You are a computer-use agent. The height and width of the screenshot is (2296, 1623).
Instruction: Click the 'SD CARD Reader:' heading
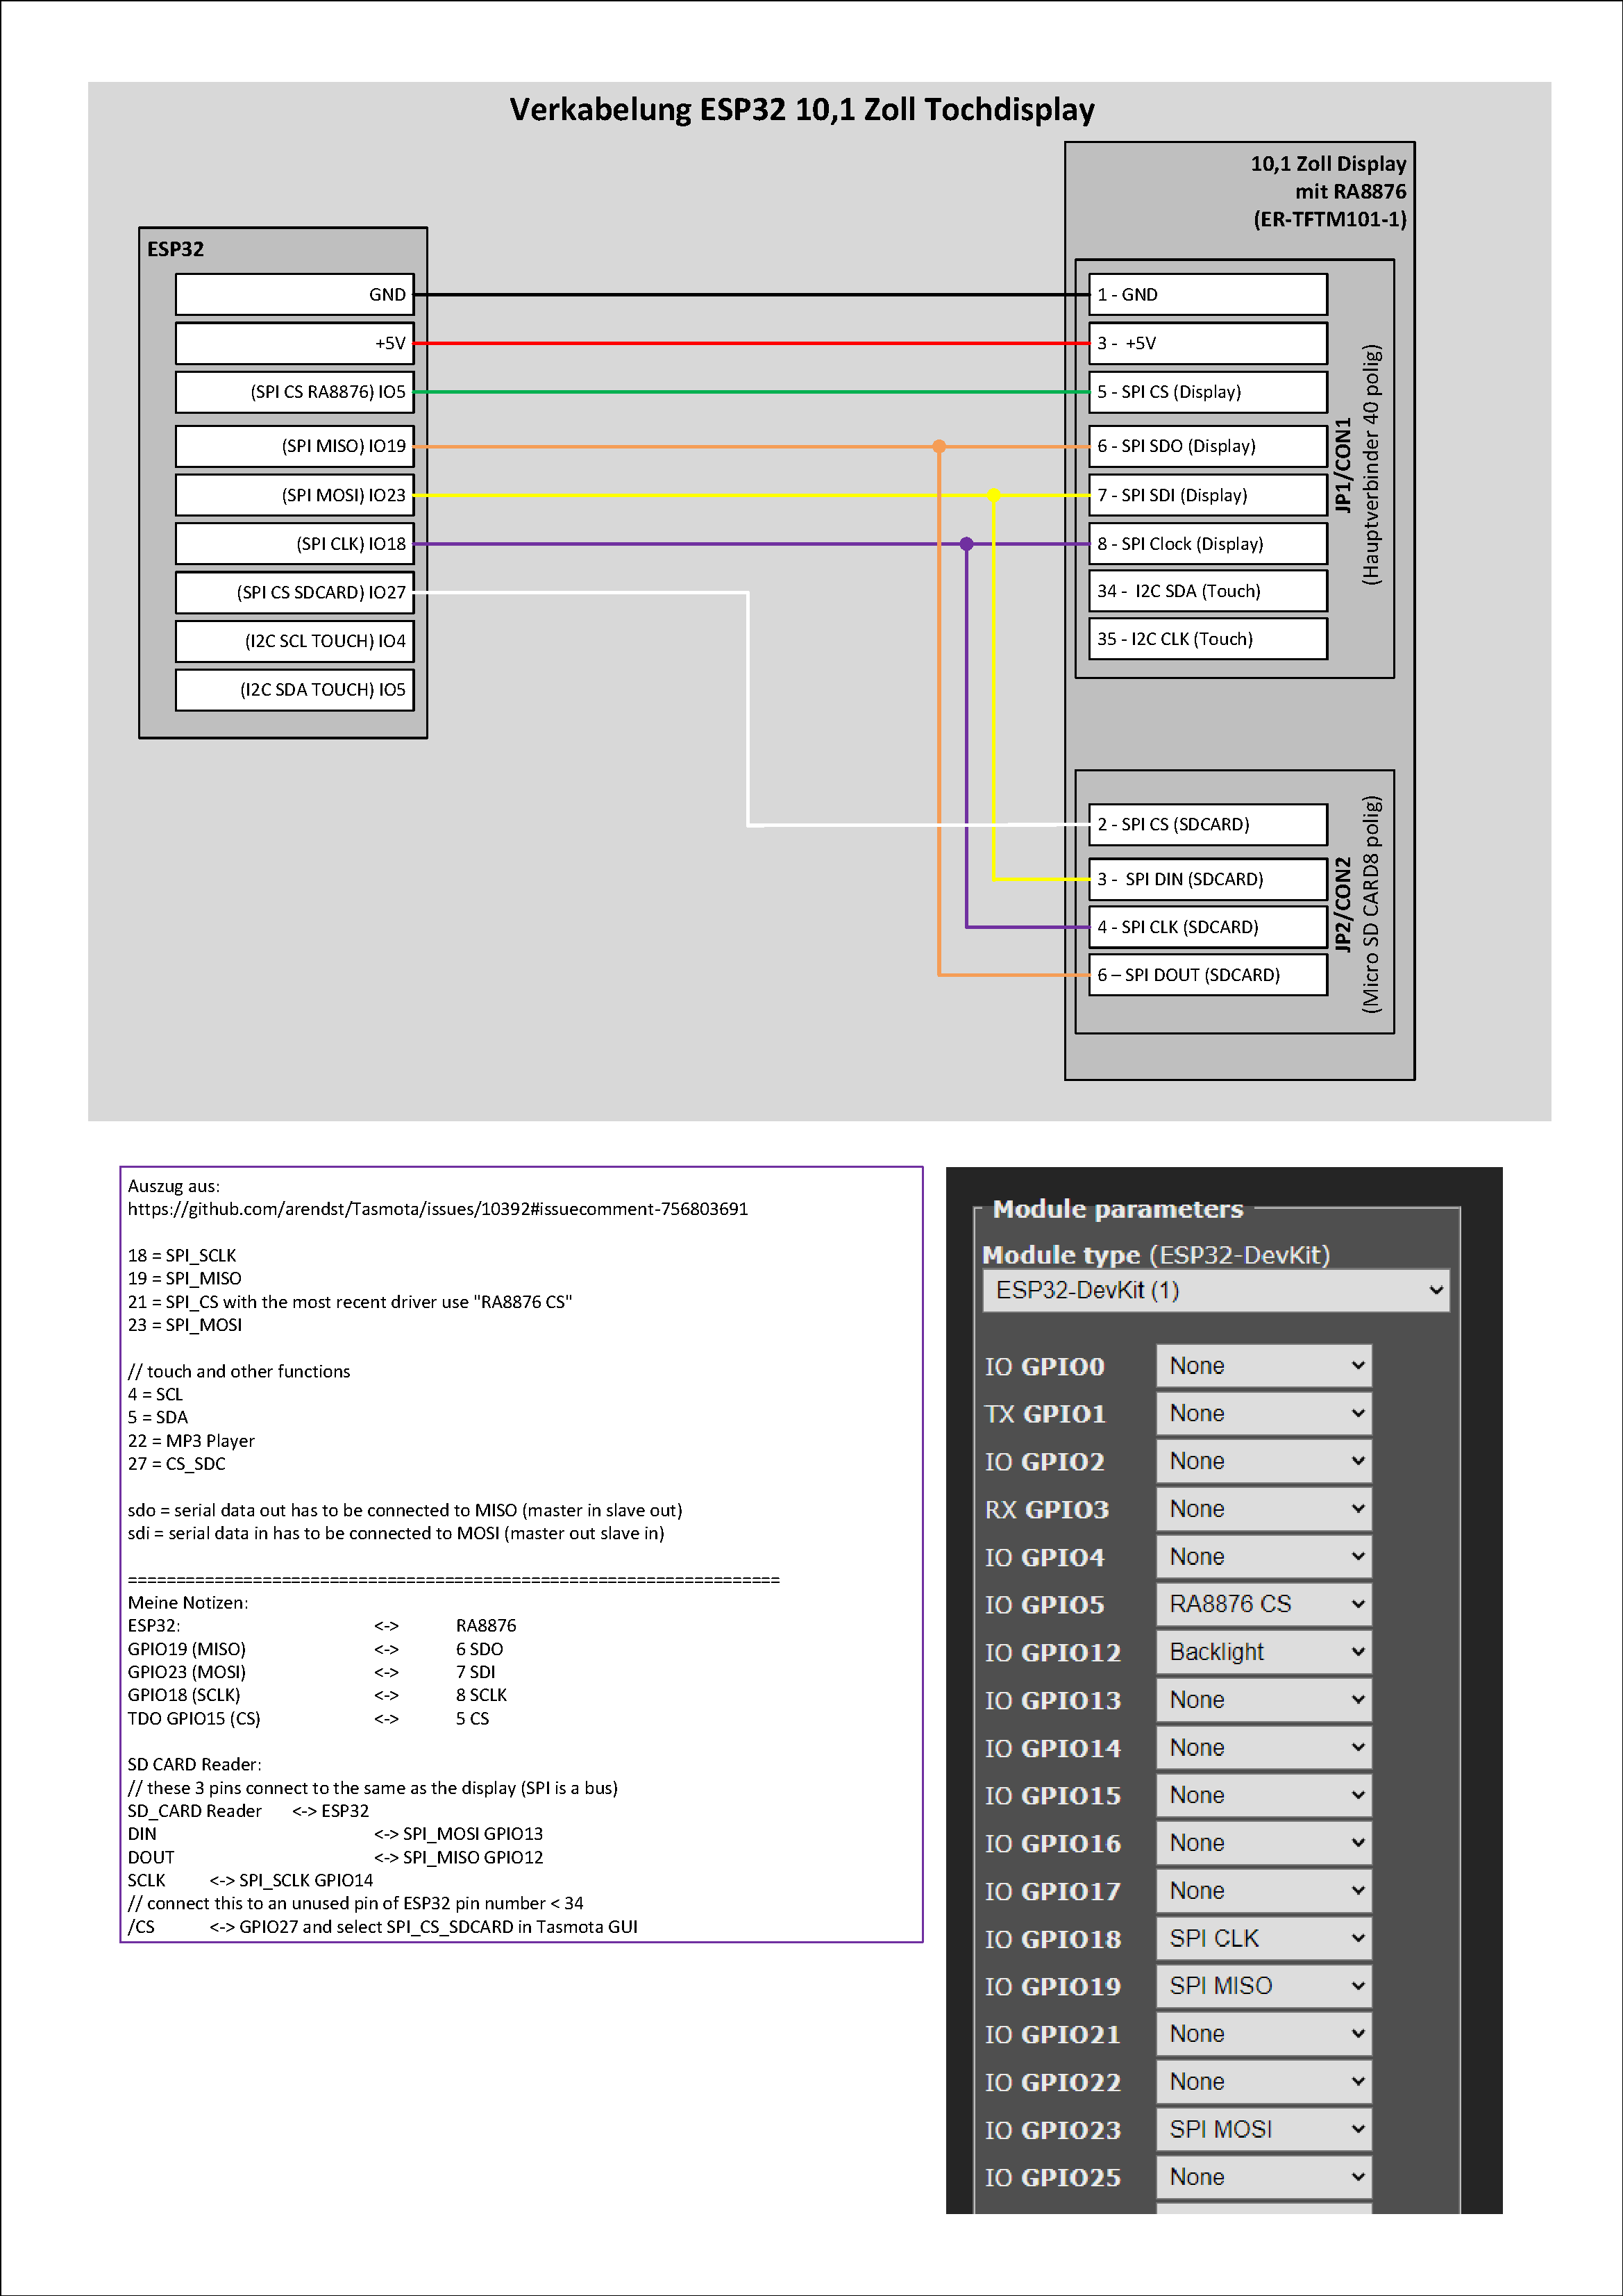click(x=195, y=1765)
